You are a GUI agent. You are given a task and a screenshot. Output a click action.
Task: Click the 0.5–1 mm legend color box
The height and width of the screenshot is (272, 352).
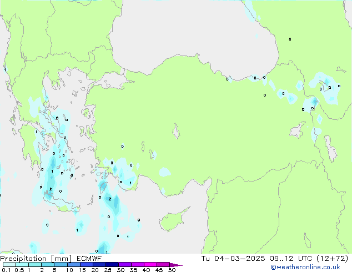22,265
